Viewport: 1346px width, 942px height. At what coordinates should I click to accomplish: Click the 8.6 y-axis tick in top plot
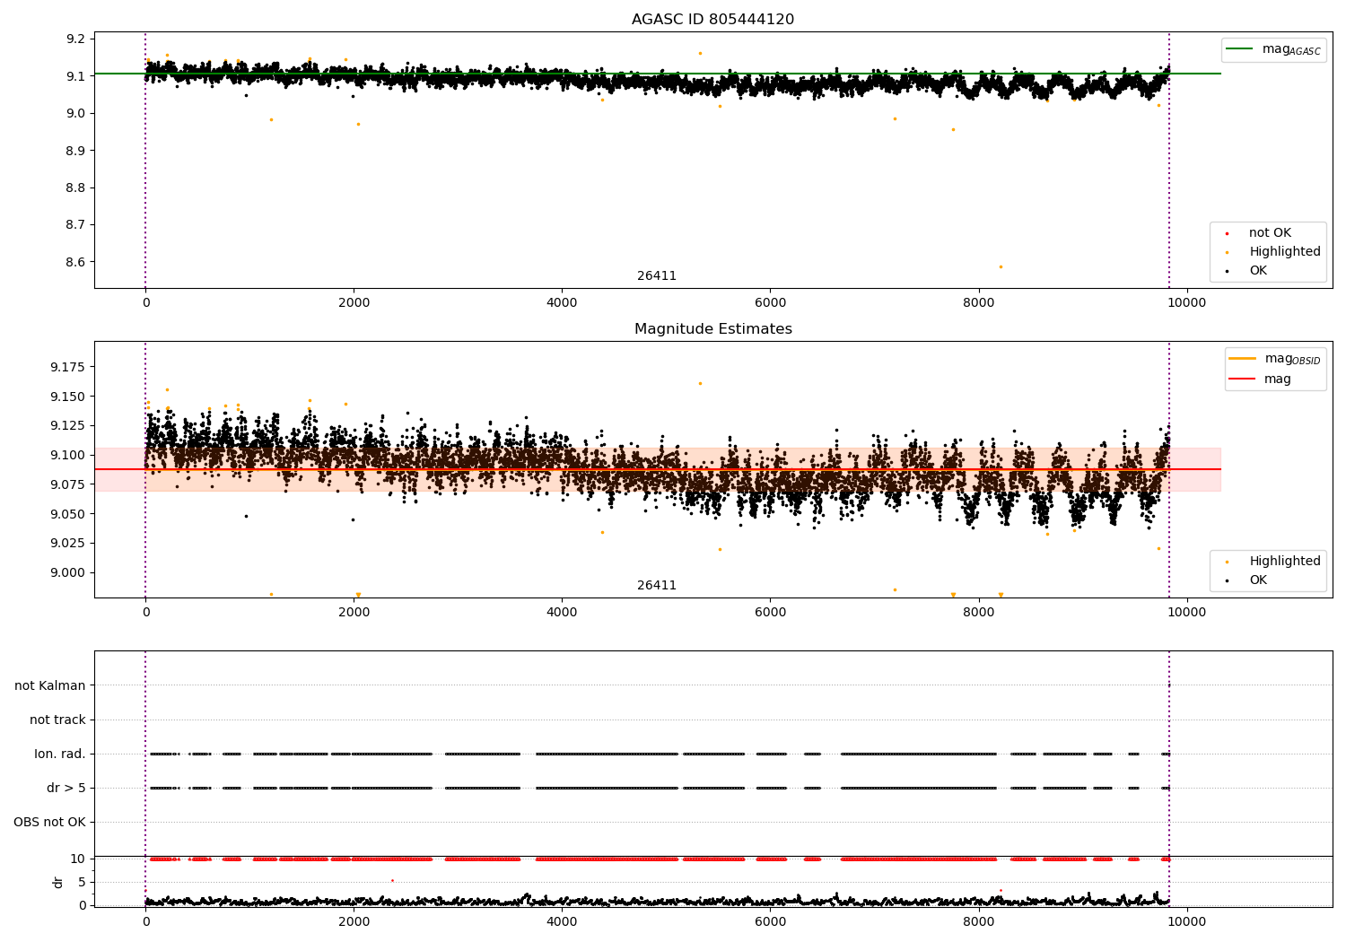point(75,262)
